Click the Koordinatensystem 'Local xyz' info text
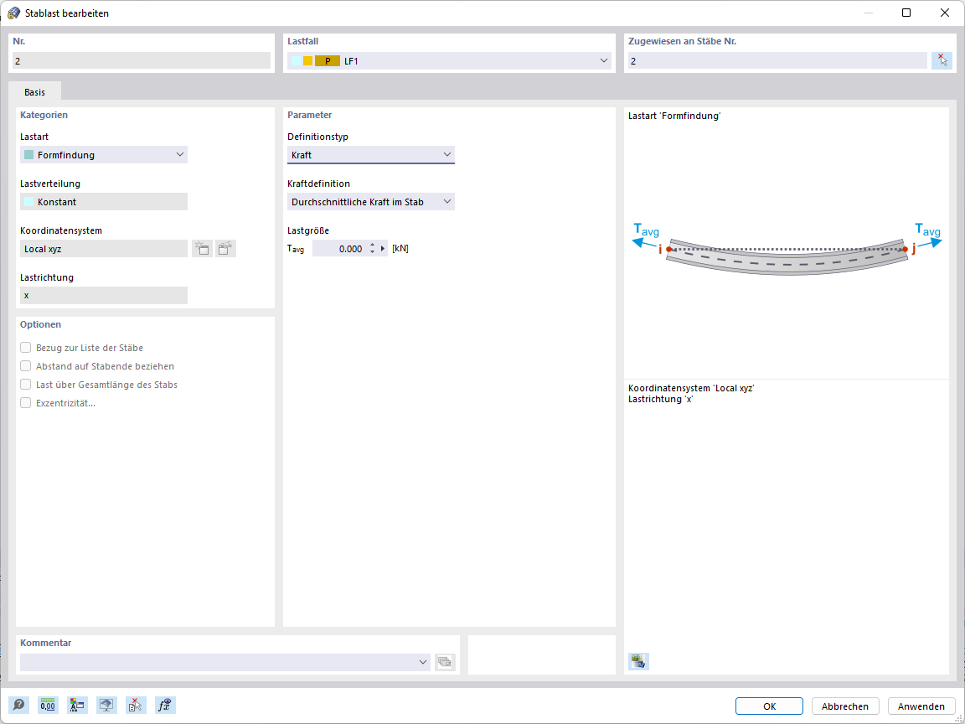This screenshot has height=724, width=965. (691, 389)
